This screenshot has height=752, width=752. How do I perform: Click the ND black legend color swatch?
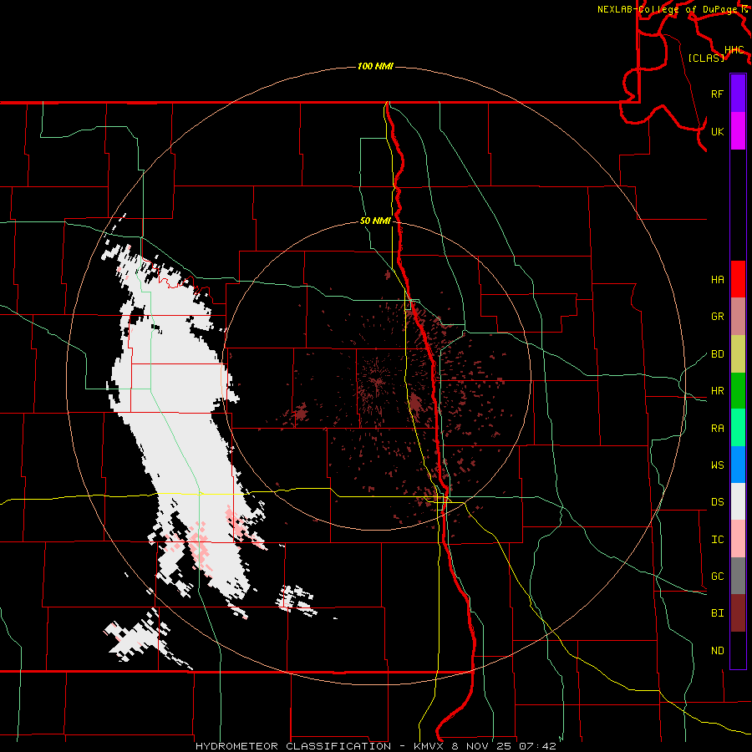(738, 650)
